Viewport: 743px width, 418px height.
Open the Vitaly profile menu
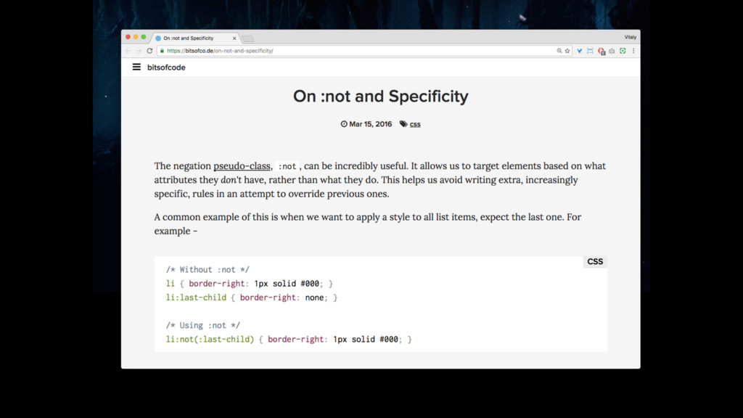point(631,37)
